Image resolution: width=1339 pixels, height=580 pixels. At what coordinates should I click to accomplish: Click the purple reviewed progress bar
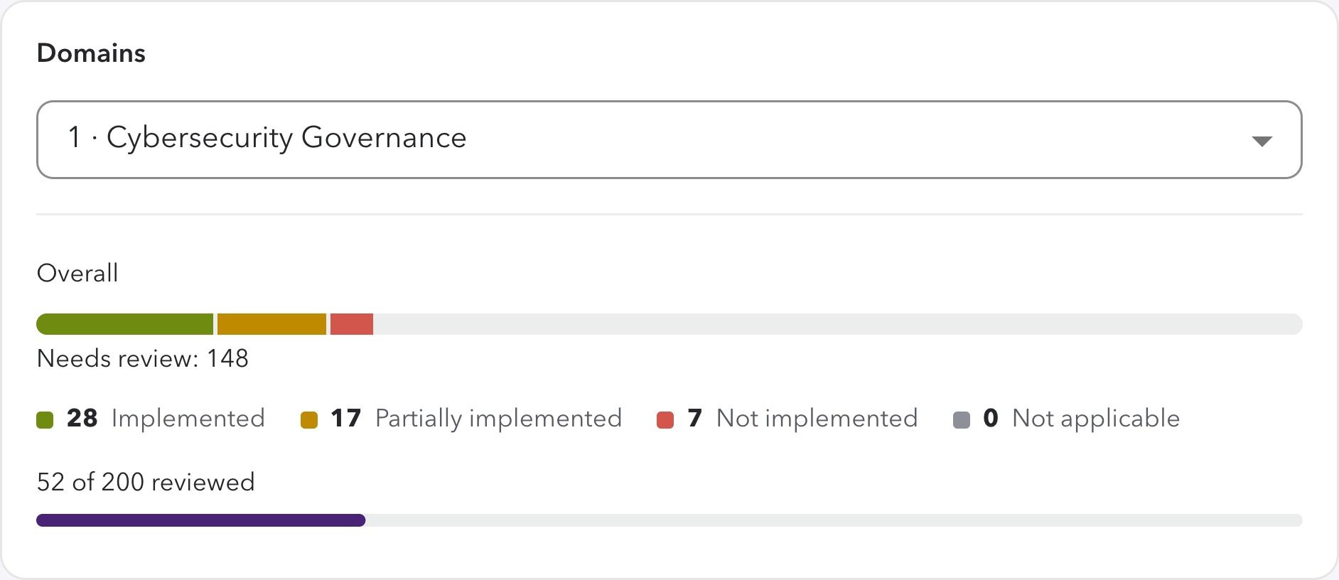tap(201, 520)
